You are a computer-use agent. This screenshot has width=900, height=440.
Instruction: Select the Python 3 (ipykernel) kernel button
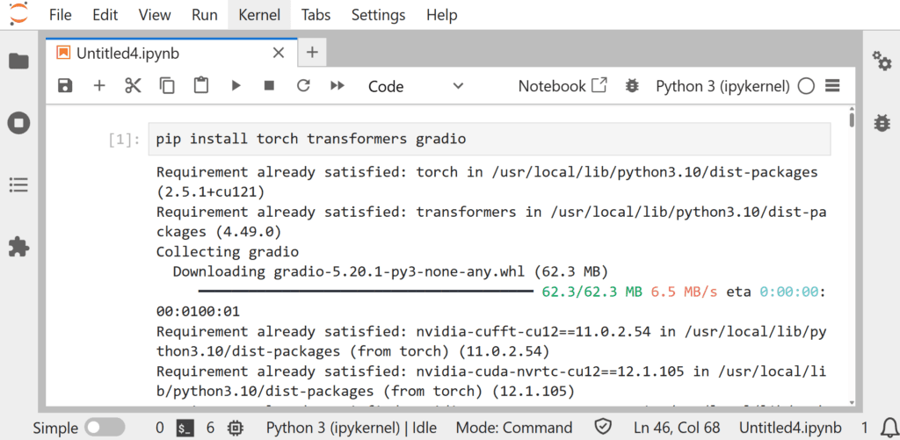coord(722,86)
